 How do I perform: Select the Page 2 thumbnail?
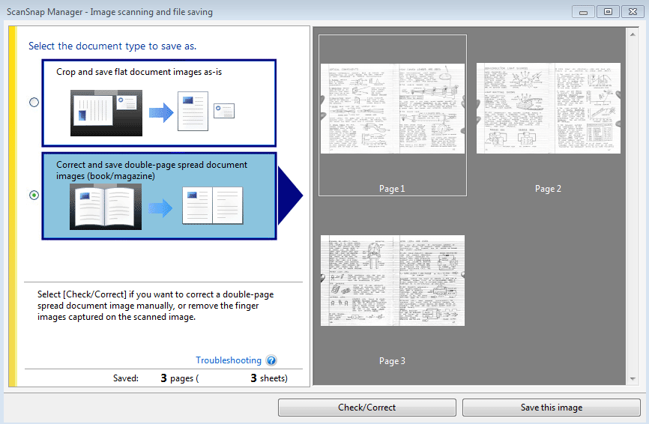pyautogui.click(x=548, y=109)
